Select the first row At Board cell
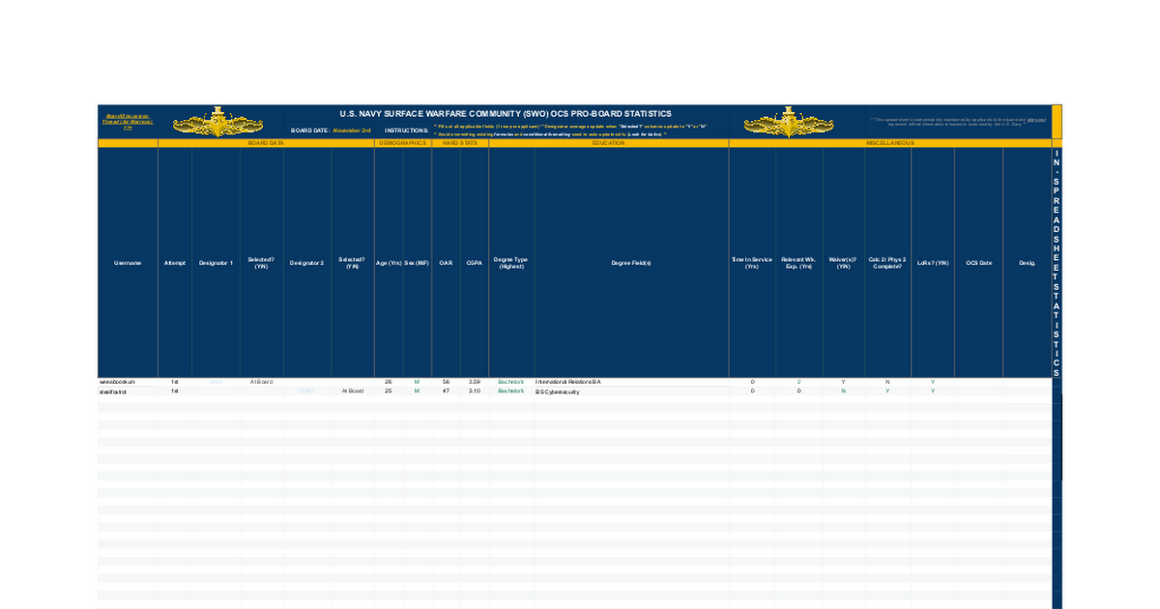 point(261,382)
